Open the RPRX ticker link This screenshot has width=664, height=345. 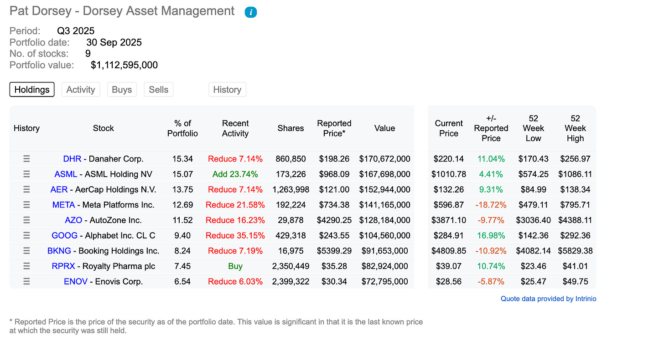click(x=63, y=266)
